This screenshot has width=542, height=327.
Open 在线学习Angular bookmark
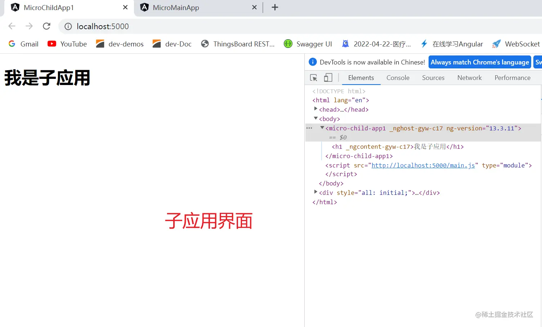pyautogui.click(x=452, y=44)
